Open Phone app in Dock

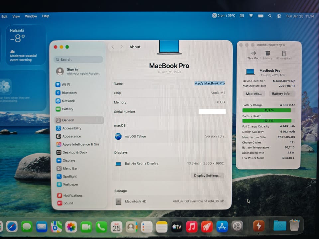(x=101, y=227)
